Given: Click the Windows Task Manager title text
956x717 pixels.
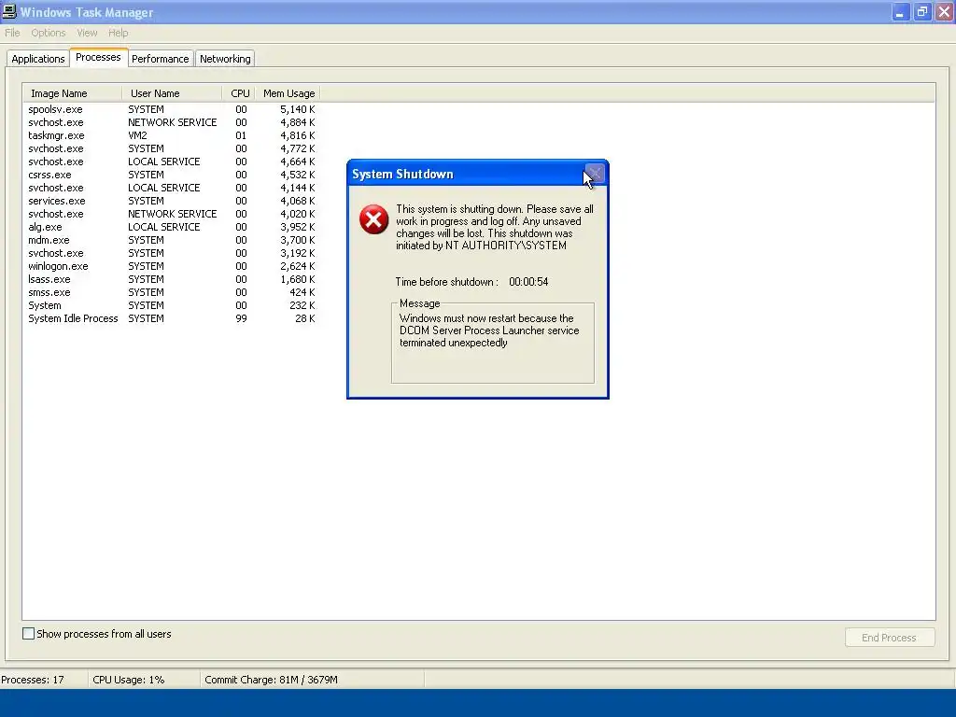Looking at the screenshot, I should click(87, 12).
